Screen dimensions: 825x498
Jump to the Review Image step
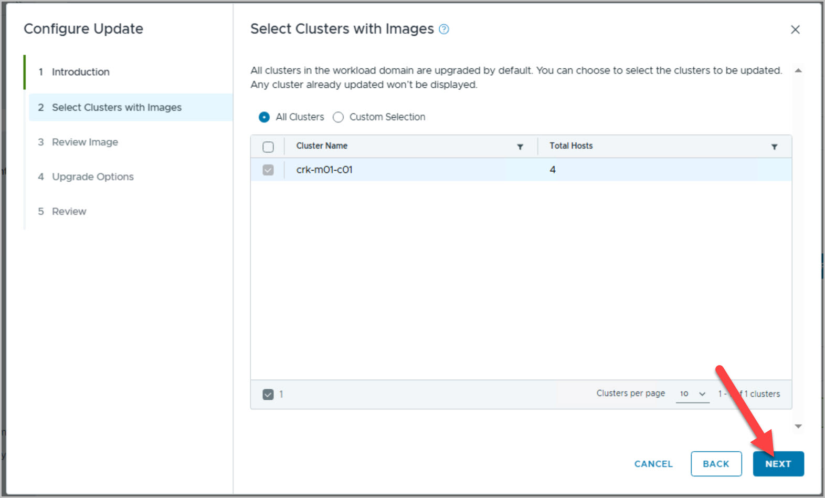click(x=84, y=142)
